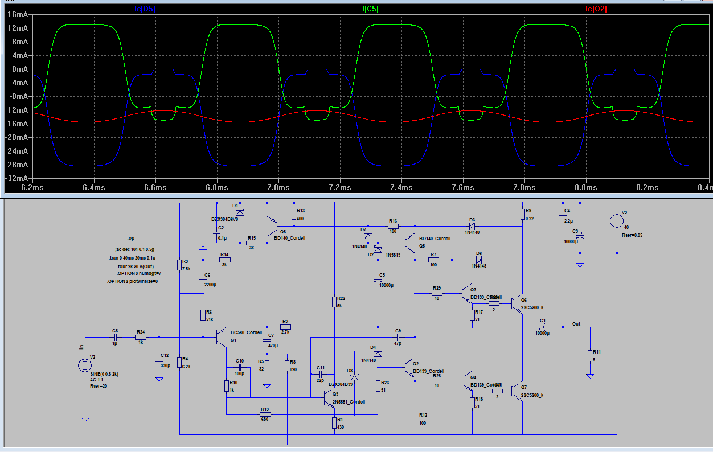Click the 2N5551_Cordell model text

pyautogui.click(x=349, y=401)
